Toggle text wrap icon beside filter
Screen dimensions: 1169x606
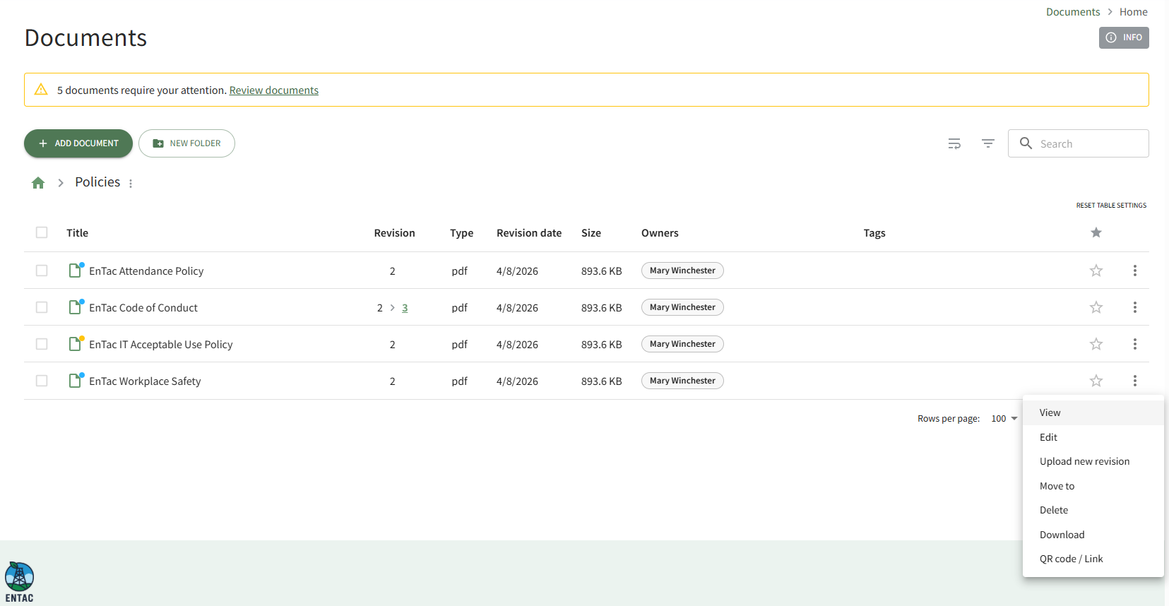[954, 143]
